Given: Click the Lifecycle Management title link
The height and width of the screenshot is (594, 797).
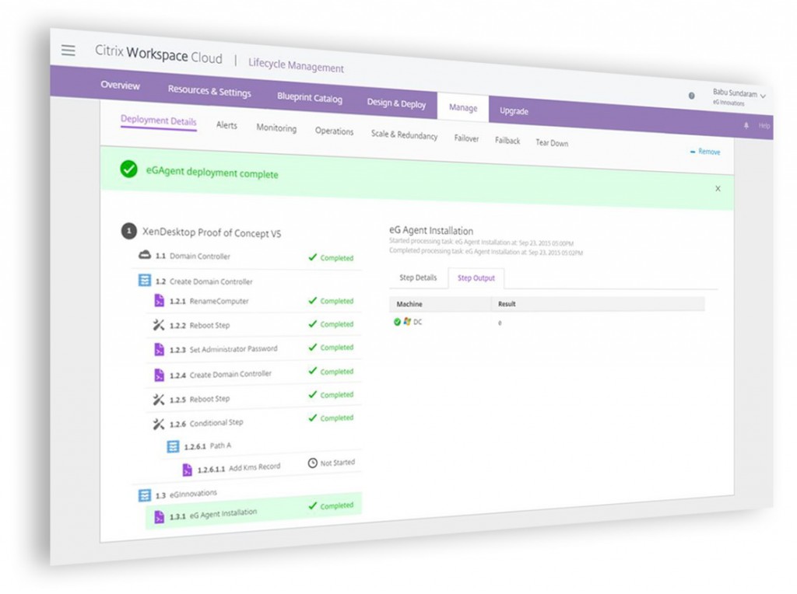Looking at the screenshot, I should (296, 65).
